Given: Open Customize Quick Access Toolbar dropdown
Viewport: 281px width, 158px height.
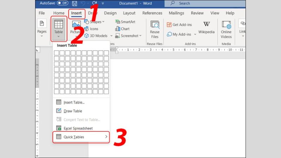Looking at the screenshot, I should [x=103, y=3].
